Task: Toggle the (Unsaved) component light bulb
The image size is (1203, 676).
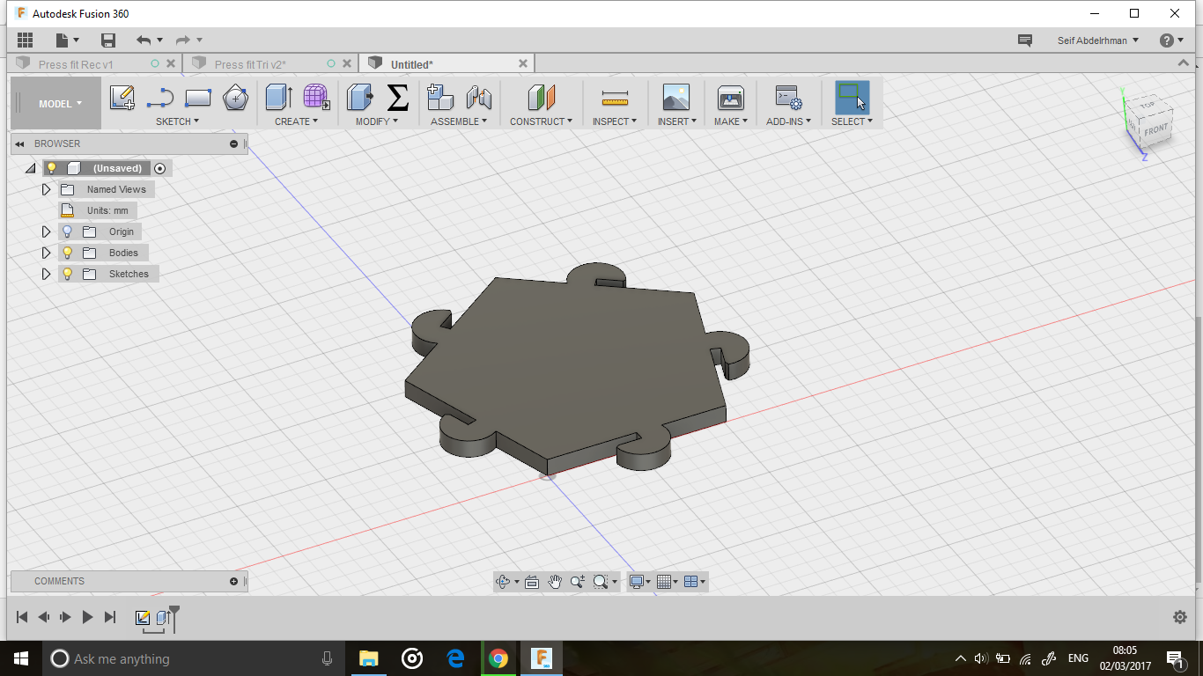Action: coord(51,168)
